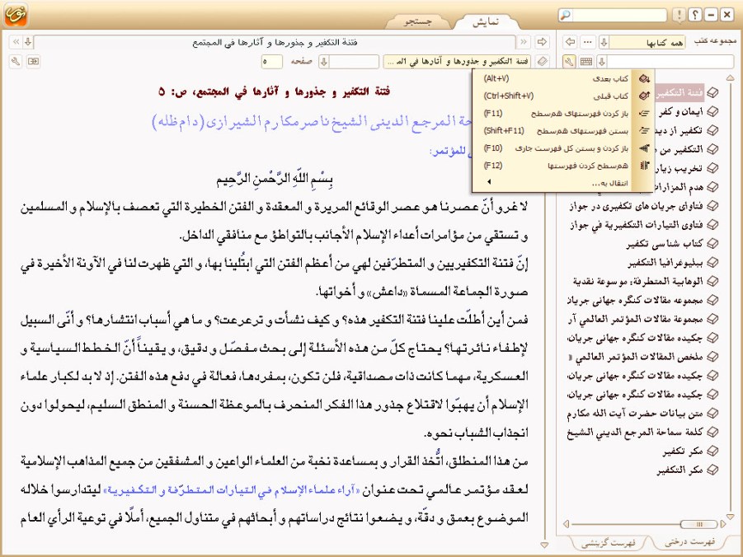Click the horizontal scrollbar thumb of the tree panel

[698, 524]
